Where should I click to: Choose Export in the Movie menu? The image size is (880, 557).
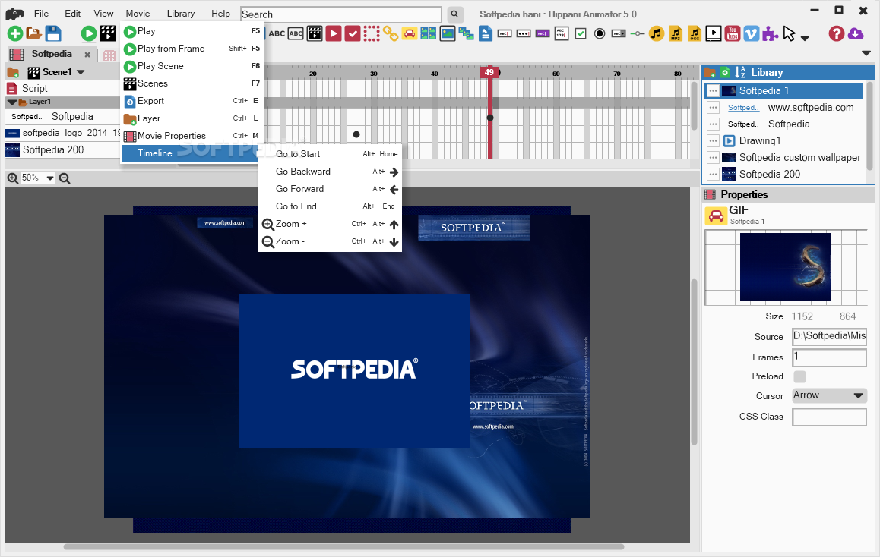[x=192, y=101]
